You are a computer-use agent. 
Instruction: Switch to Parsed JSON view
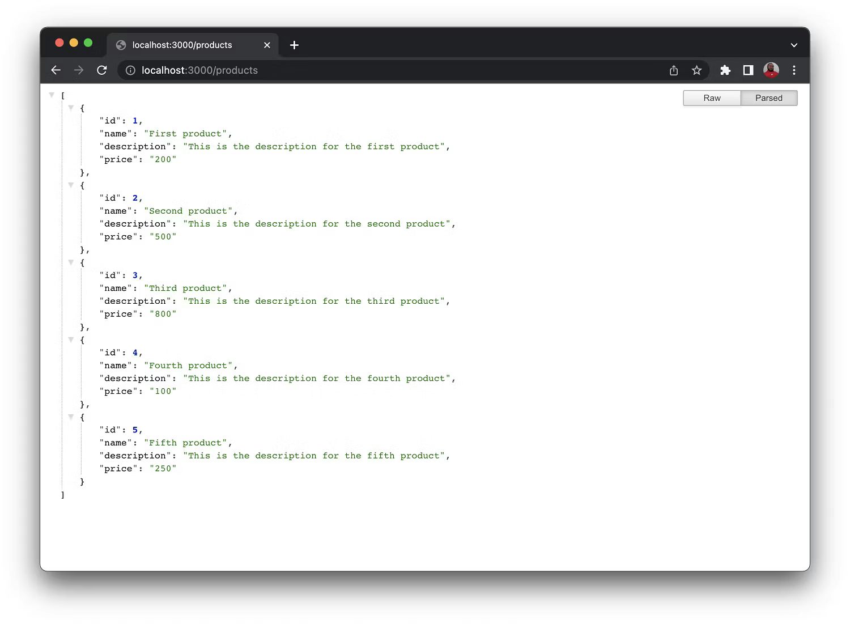(x=768, y=97)
